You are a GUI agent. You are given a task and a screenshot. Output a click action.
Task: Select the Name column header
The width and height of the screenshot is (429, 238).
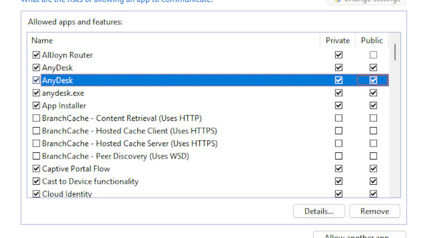pos(42,41)
